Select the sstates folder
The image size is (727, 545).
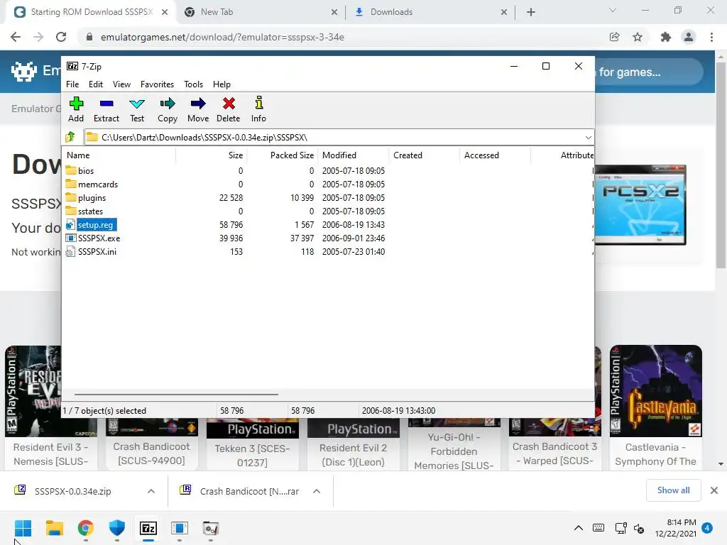pos(90,211)
